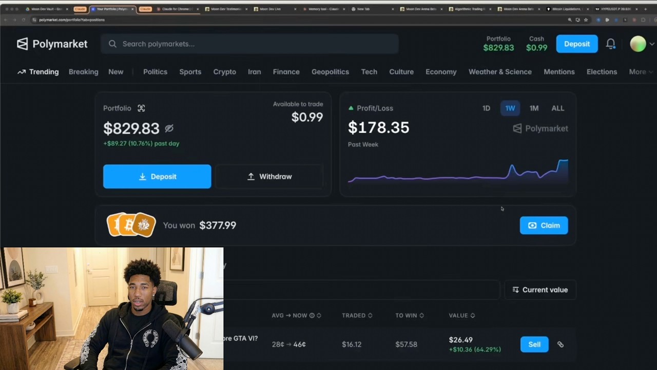Viewport: 657px width, 370px height.
Task: Hide the portfolio balance with eye icon
Action: [x=169, y=128]
